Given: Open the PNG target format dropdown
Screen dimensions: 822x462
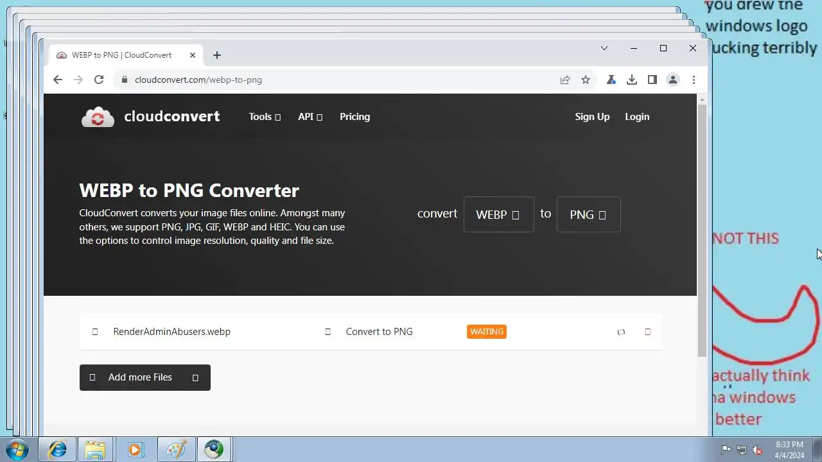Looking at the screenshot, I should click(588, 214).
